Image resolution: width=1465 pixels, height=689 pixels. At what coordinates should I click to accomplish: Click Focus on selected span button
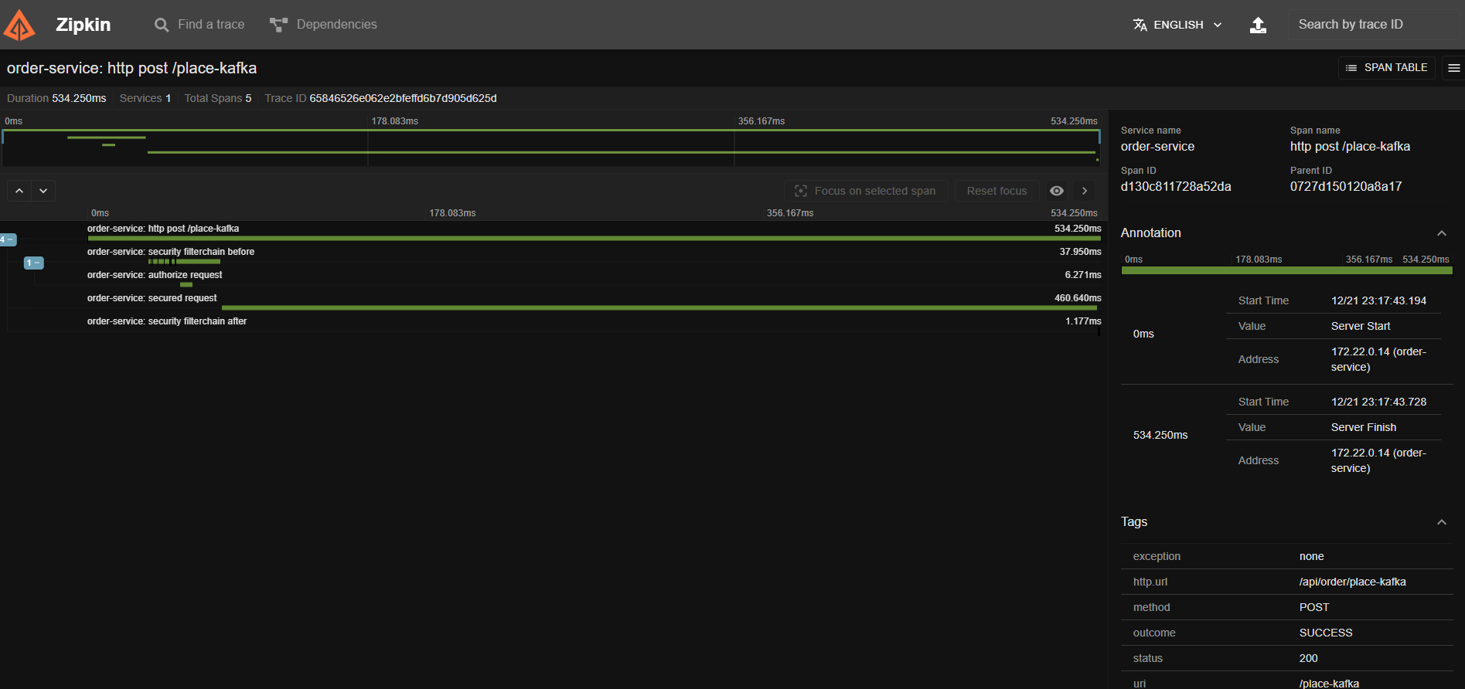[x=866, y=191]
